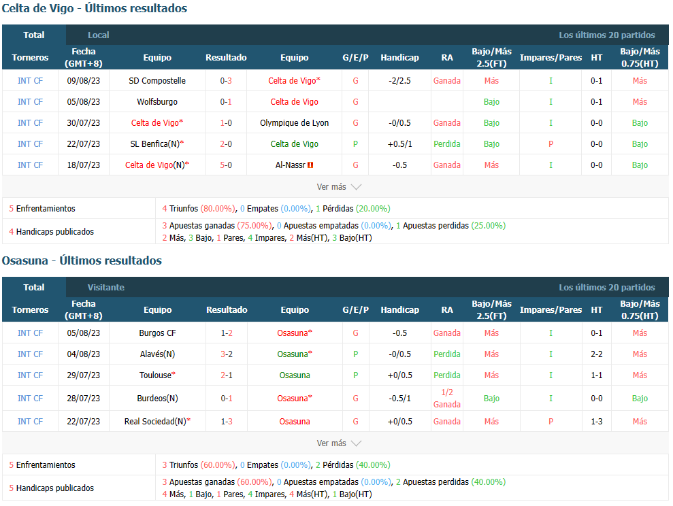
Task: Click handicap -0.5/1 in Burdeos row
Action: 399,399
